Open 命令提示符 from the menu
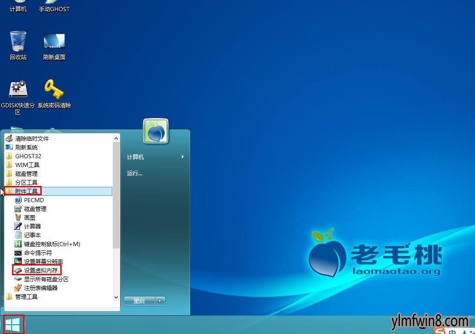Image resolution: width=475 pixels, height=334 pixels. pyautogui.click(x=38, y=253)
